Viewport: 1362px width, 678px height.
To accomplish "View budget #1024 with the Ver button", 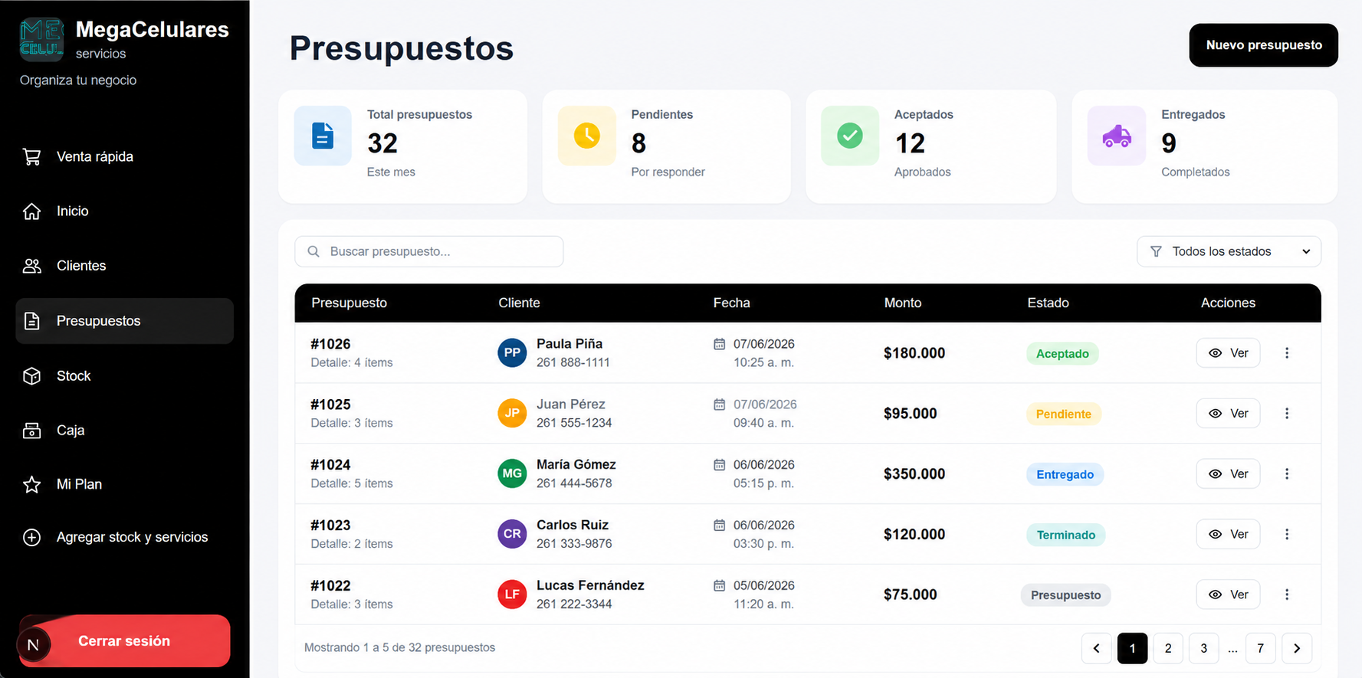I will pos(1228,474).
